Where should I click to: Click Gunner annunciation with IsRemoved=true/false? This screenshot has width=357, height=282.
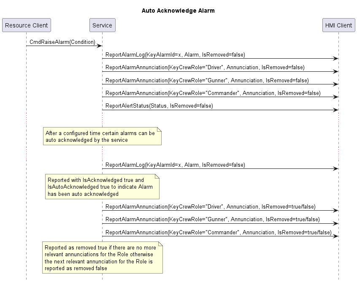tap(213, 220)
